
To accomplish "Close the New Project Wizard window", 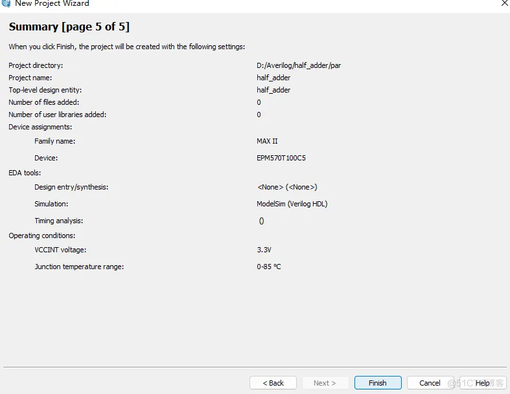I will (x=504, y=3).
